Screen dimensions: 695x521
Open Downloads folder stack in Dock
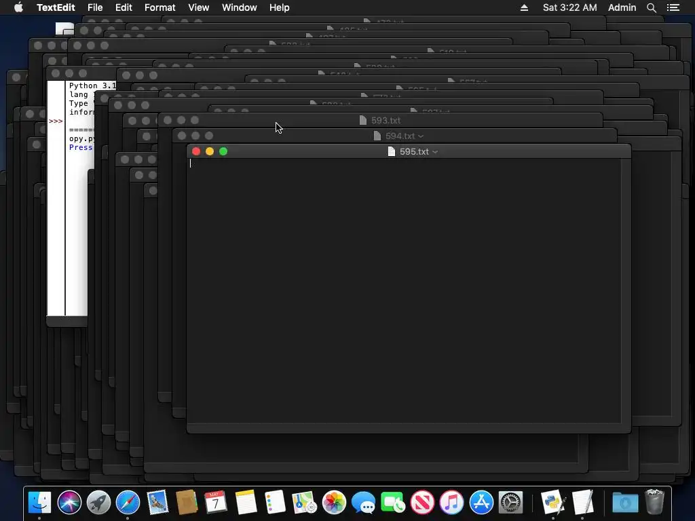point(625,503)
